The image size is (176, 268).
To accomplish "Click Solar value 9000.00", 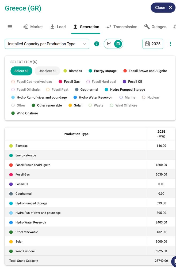I will click(161, 241).
